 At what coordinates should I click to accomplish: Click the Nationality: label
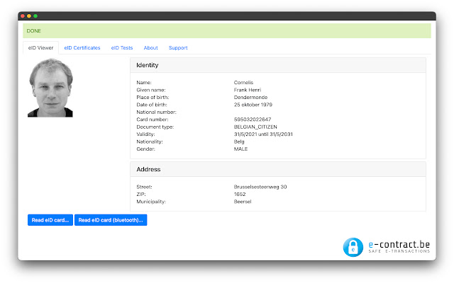[150, 141]
